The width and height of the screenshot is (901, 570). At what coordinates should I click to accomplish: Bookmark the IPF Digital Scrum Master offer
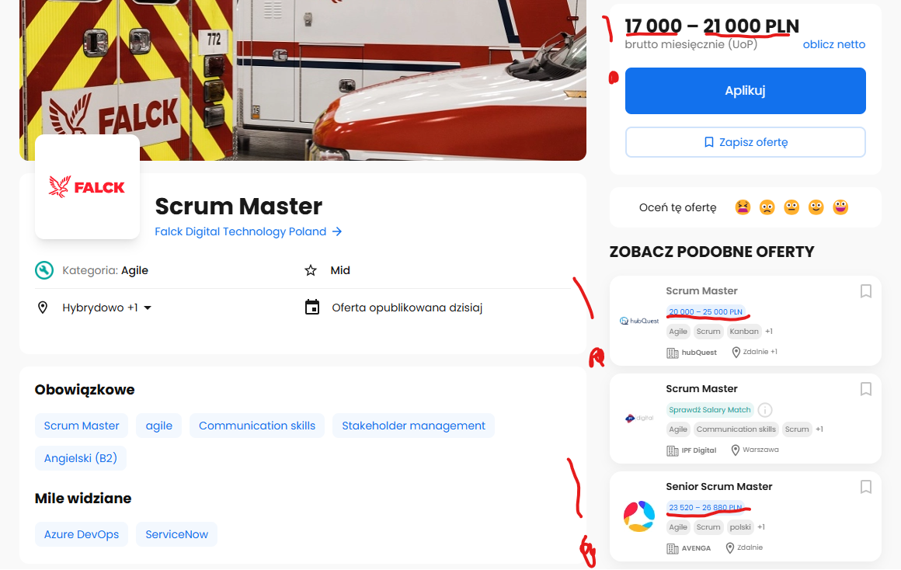[x=866, y=389]
